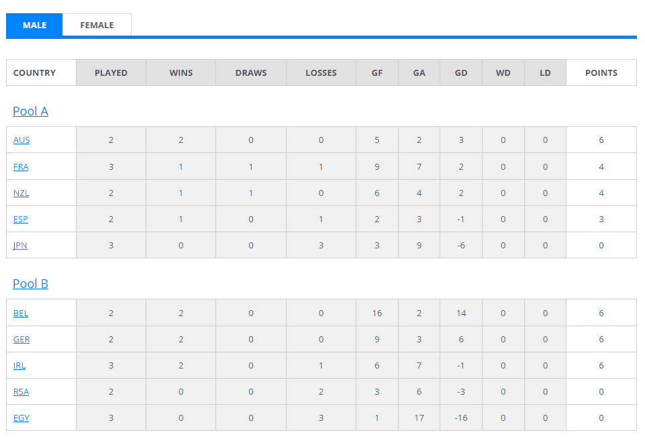Click the PLAYED column header
The height and width of the screenshot is (441, 645).
pyautogui.click(x=111, y=73)
